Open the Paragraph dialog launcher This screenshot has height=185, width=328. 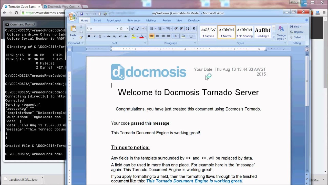[x=195, y=43]
